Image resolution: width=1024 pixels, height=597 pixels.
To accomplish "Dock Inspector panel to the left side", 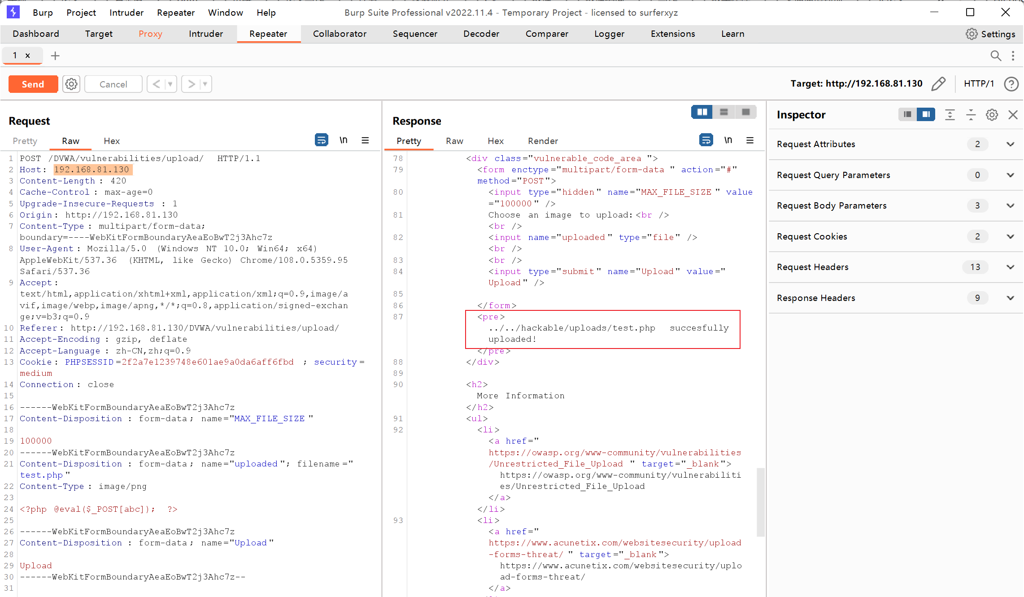I will point(907,115).
